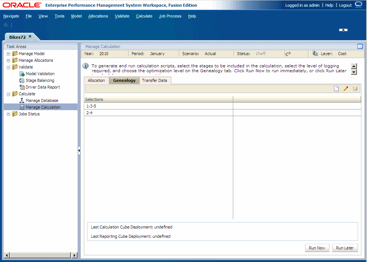367x262 pixels.
Task: Open the Help menu in the menu bar
Action: [192, 16]
